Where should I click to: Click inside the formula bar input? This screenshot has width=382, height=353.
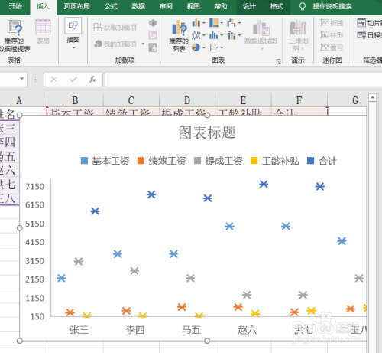[243, 80]
